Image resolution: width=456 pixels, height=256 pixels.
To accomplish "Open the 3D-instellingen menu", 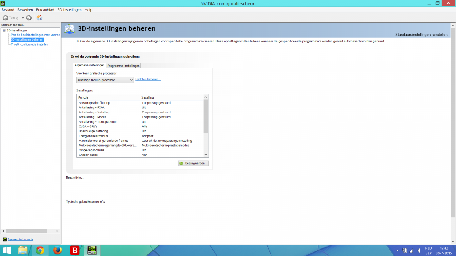I will coord(69,10).
